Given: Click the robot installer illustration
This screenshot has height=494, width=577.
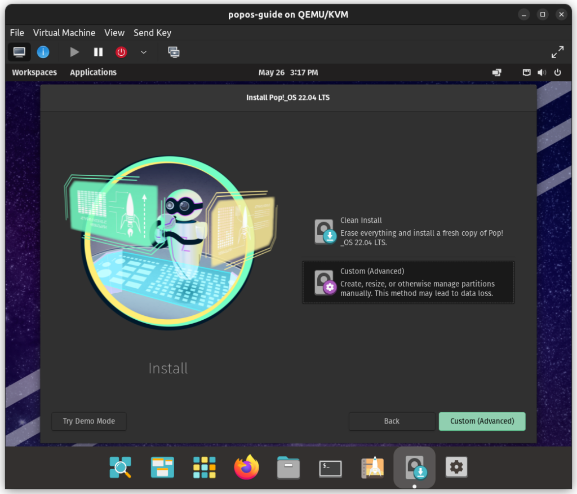Looking at the screenshot, I should click(170, 242).
